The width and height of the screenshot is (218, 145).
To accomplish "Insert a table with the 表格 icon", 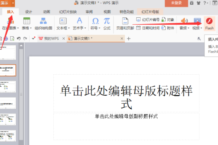I will [27, 21].
